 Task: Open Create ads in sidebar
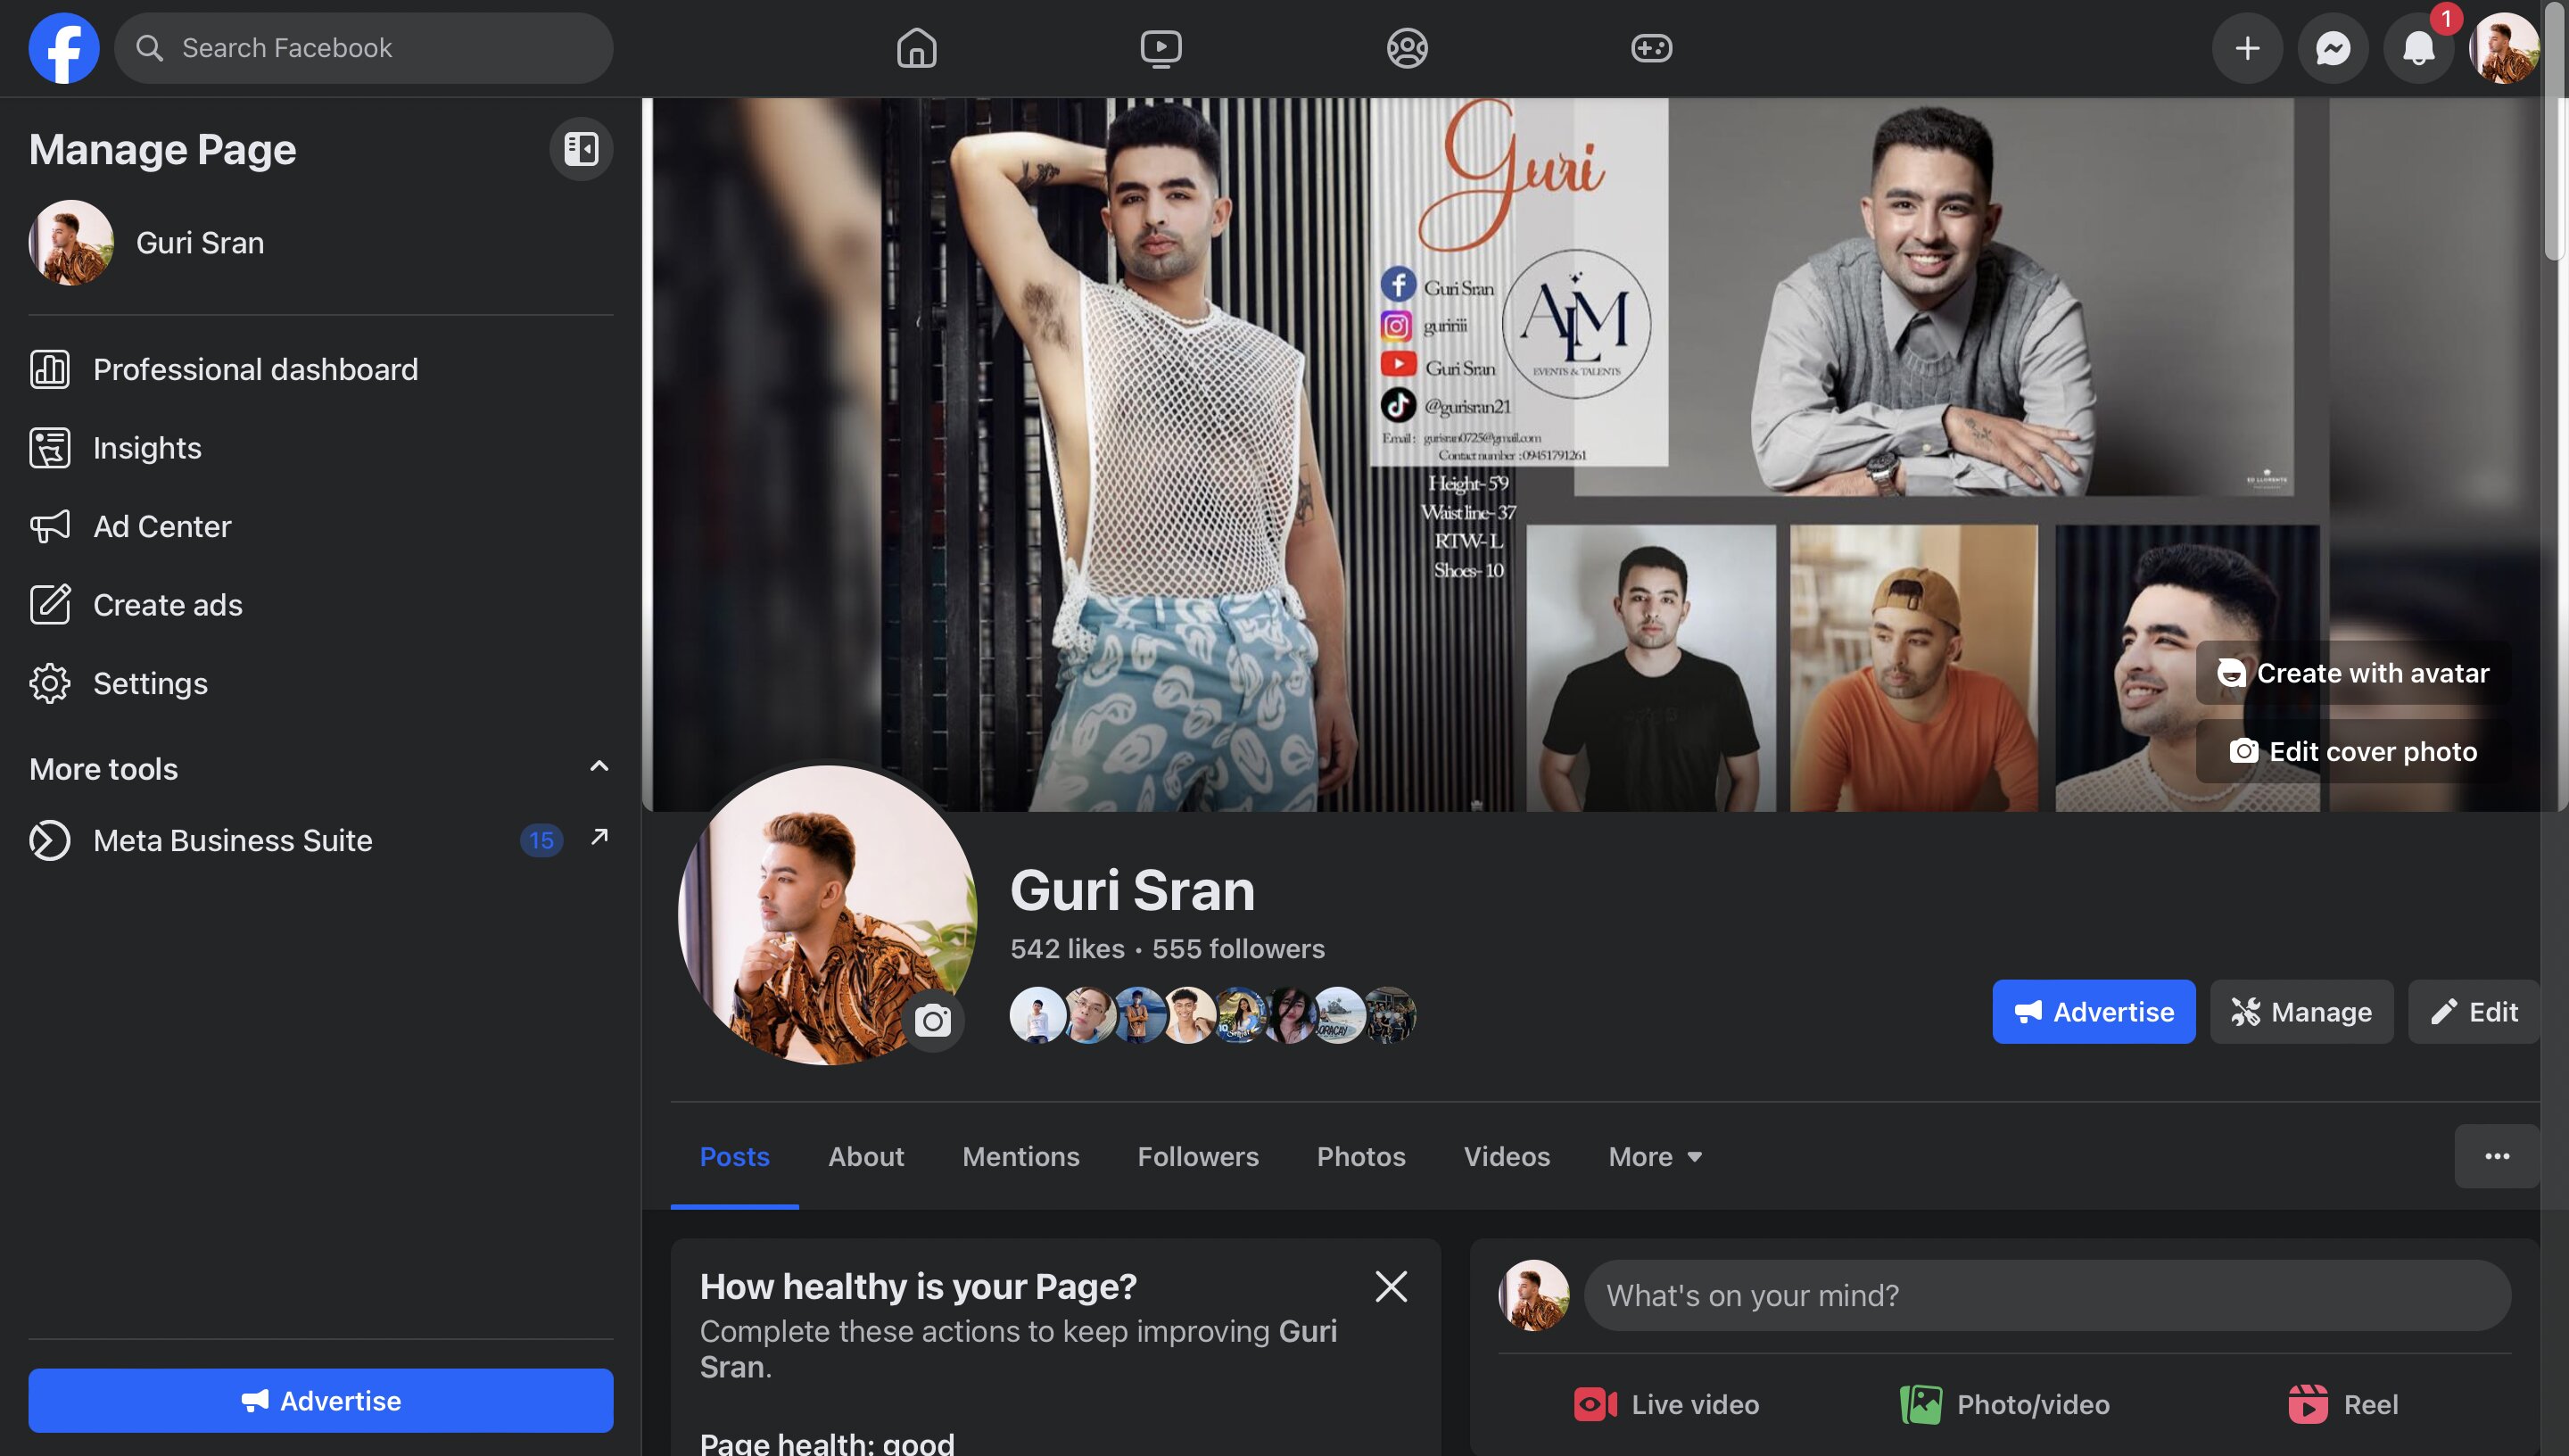click(x=321, y=605)
